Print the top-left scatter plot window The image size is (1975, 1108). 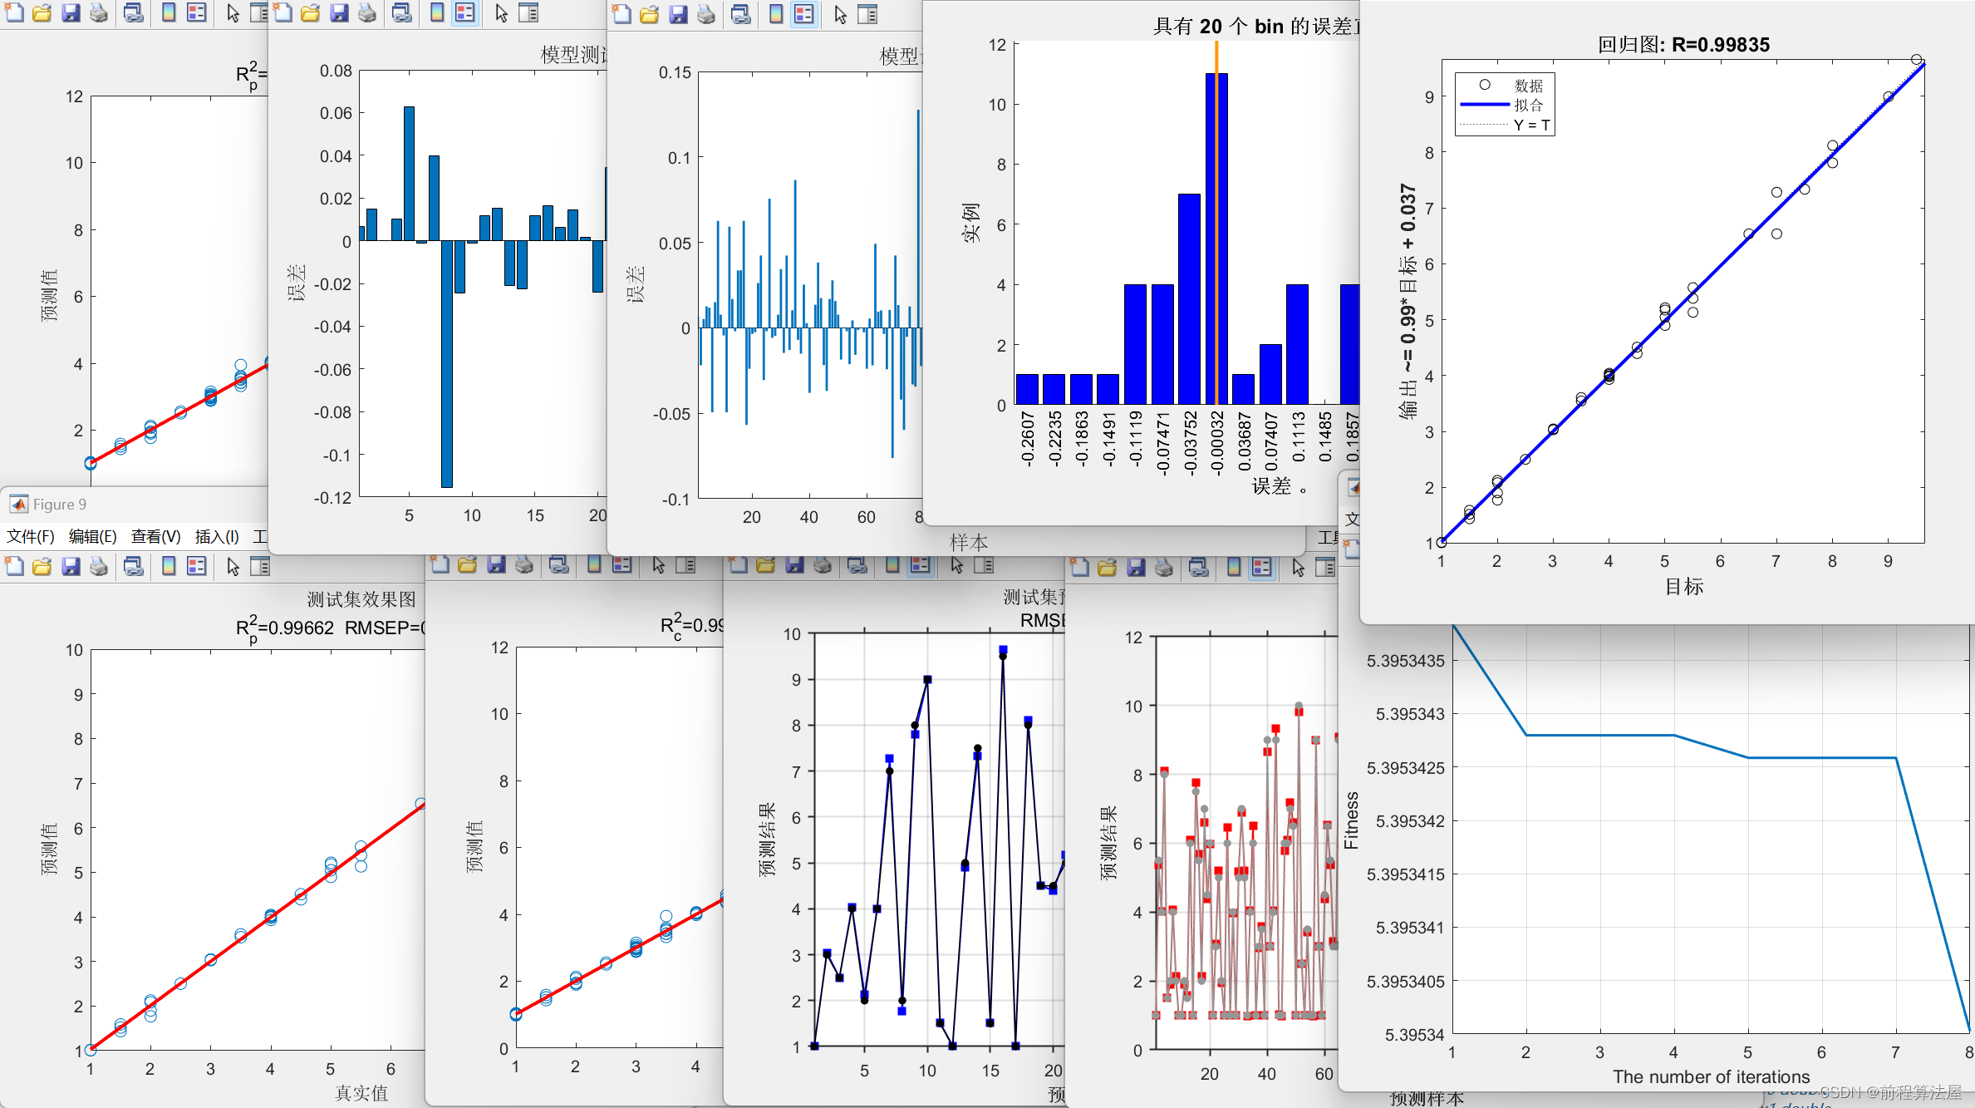pos(99,12)
